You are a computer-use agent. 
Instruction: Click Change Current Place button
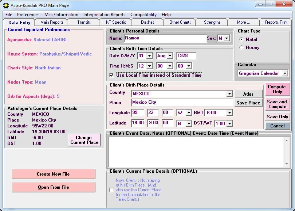[84, 140]
